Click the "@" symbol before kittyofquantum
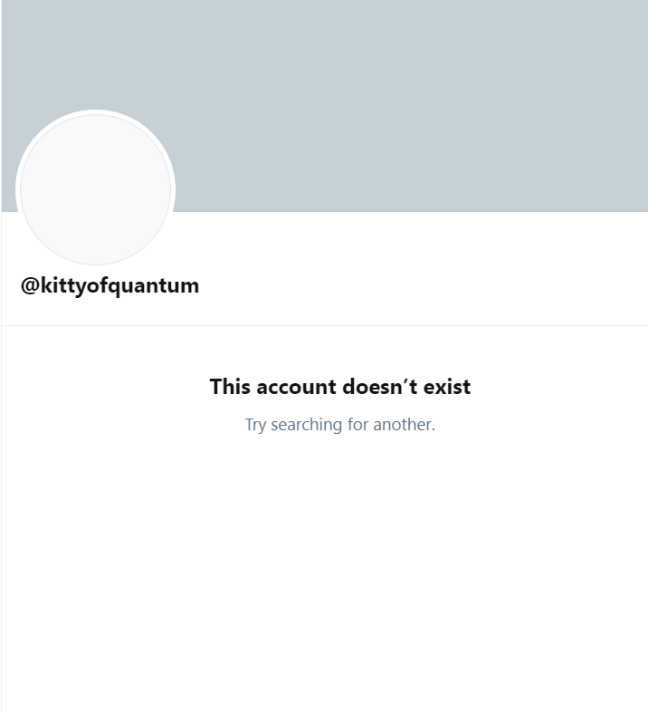 click(30, 286)
